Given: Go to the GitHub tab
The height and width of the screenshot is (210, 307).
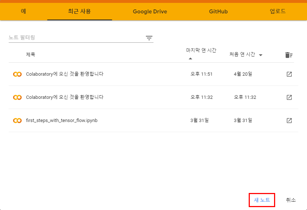Looking at the screenshot, I should 218,11.
